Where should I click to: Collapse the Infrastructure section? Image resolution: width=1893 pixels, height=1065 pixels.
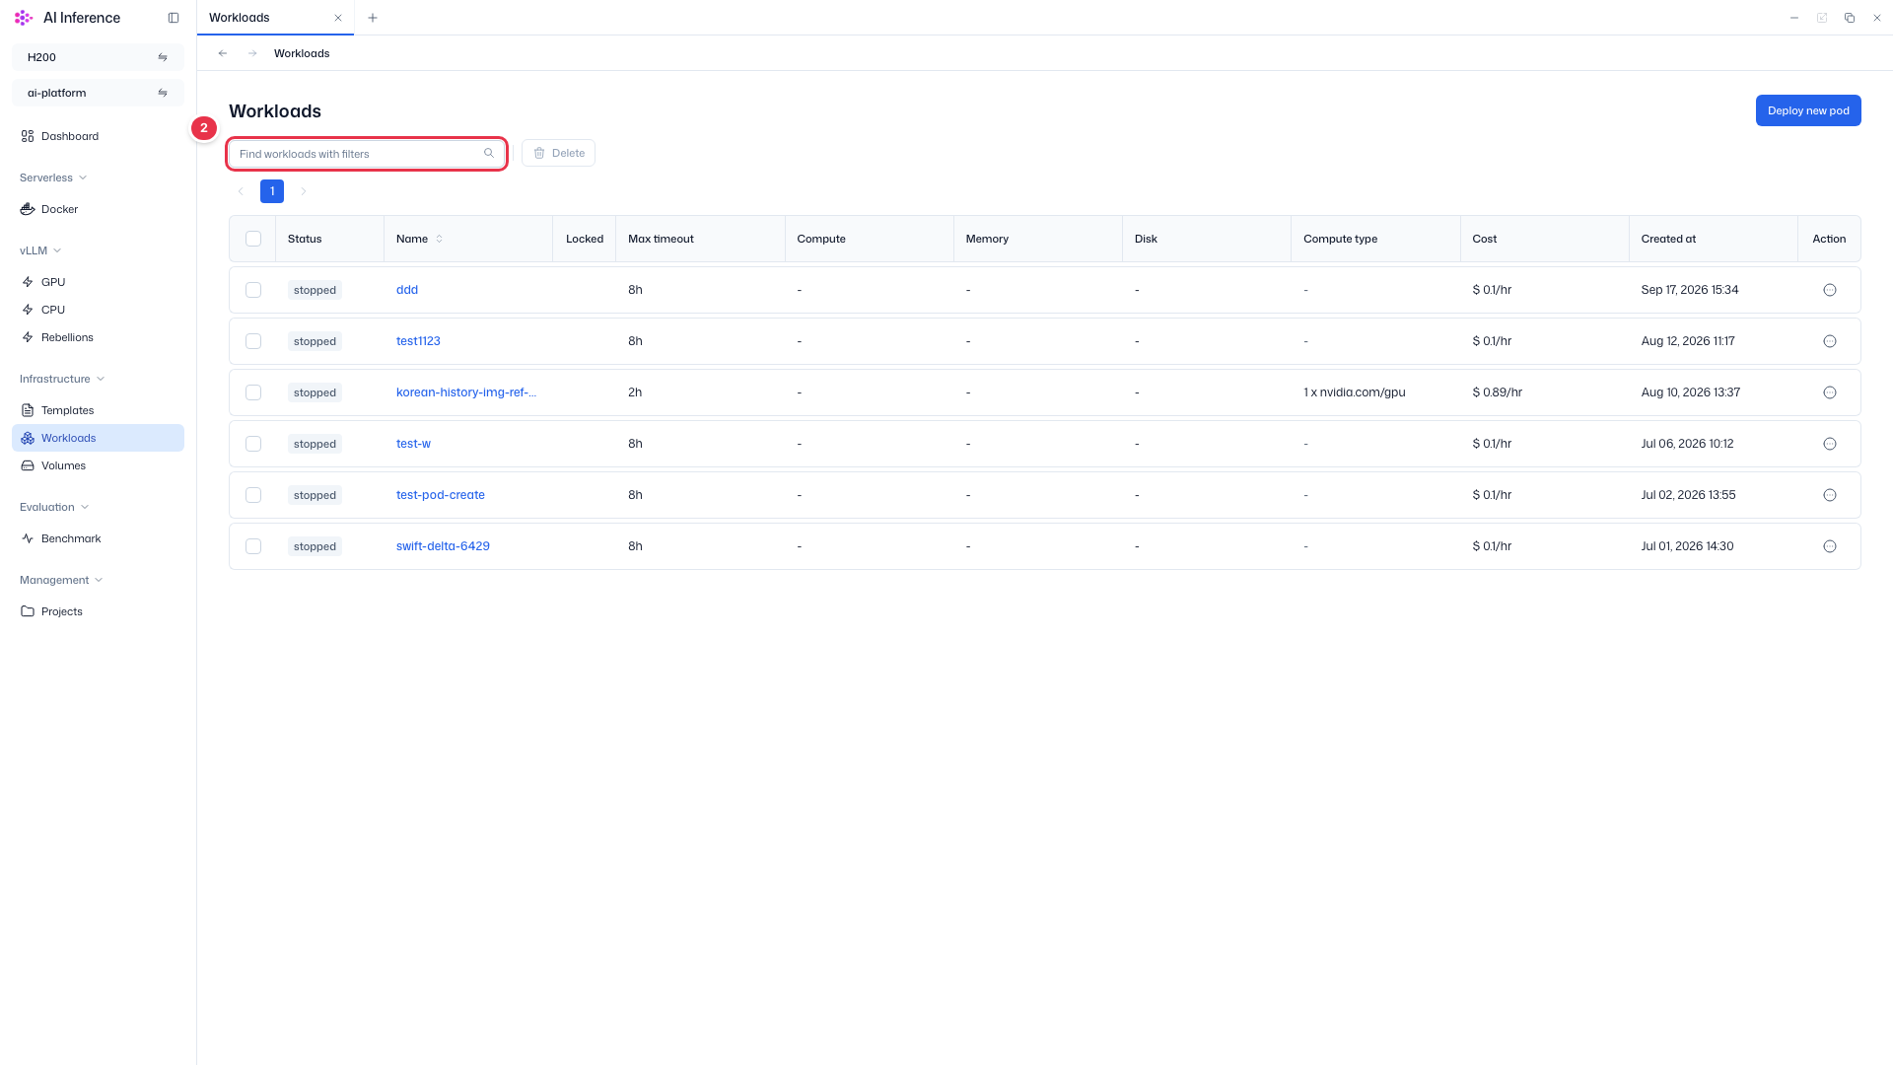[x=62, y=379]
